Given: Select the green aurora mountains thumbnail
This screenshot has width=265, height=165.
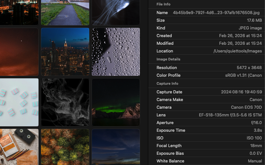Looking at the screenshot, I should (x=116, y=102).
